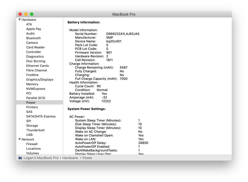The width and height of the screenshot is (248, 182).
Task: Click the AutoPowerOff Enabled label
Action: point(93,147)
